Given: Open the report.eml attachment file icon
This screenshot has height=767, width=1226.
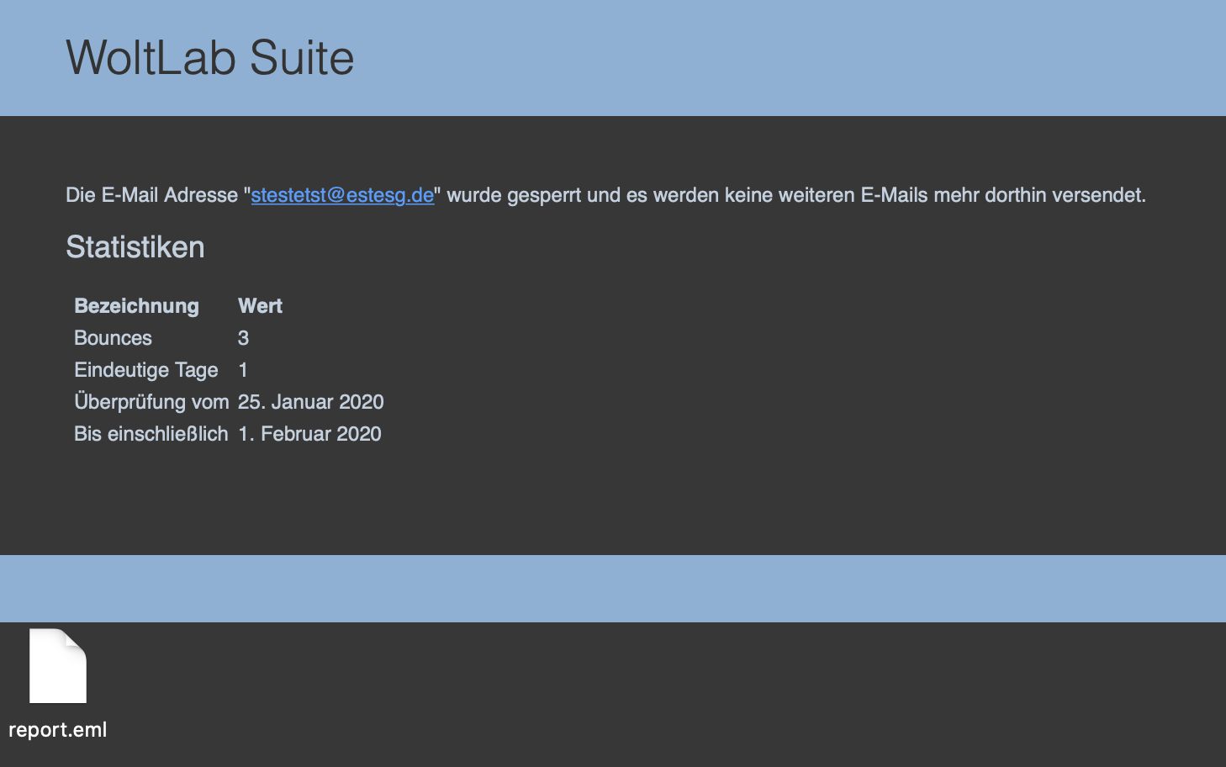Looking at the screenshot, I should click(58, 666).
